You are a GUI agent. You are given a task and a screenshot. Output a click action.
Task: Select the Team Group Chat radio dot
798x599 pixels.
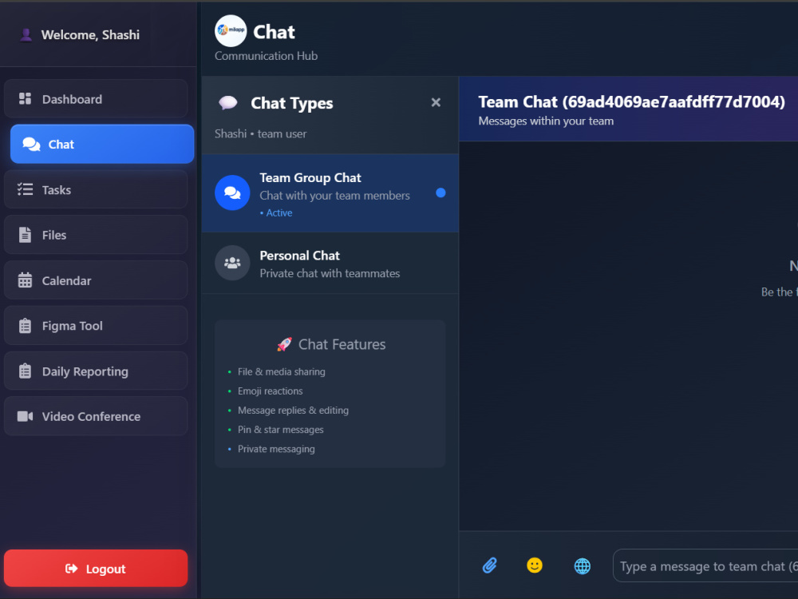tap(440, 192)
